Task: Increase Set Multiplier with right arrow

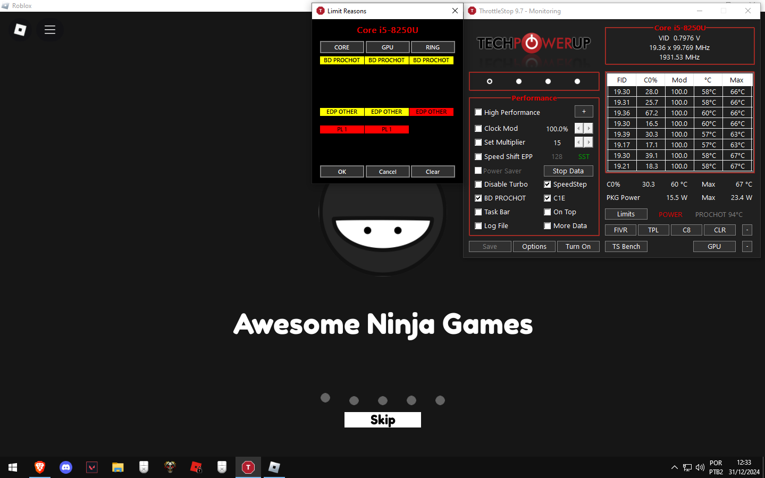Action: coord(589,142)
